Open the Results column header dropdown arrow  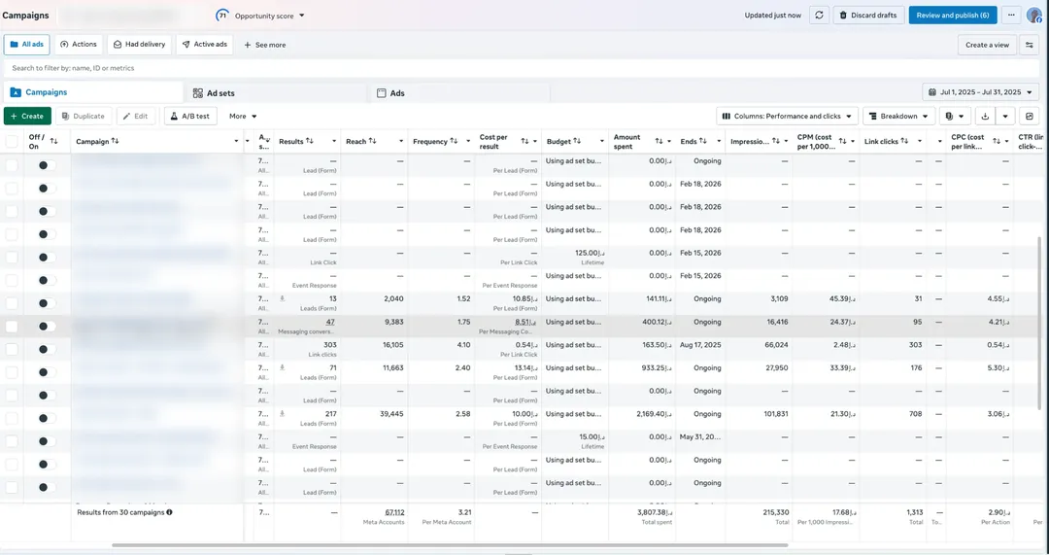[334, 141]
